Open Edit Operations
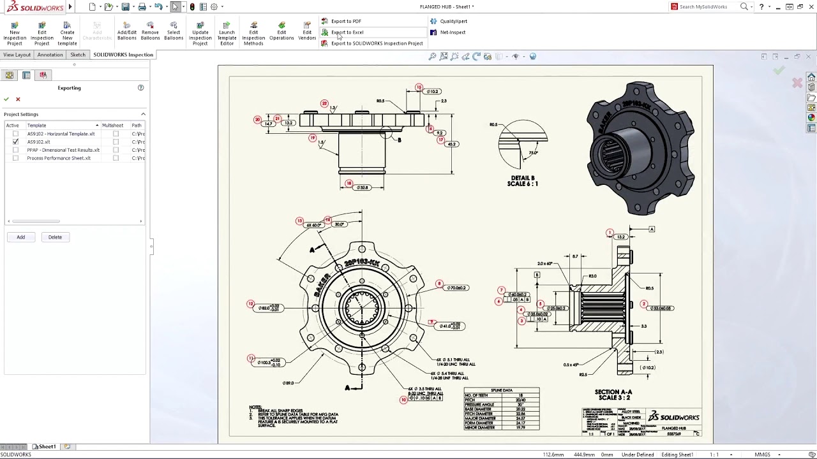This screenshot has height=459, width=817. point(281,31)
